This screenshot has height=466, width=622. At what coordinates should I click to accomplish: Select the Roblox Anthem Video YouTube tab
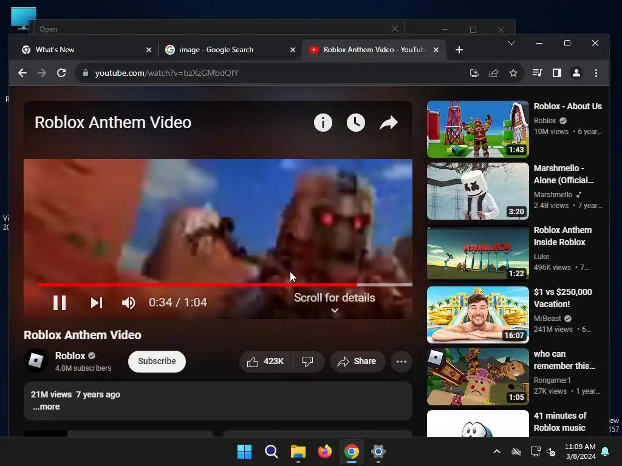[373, 50]
